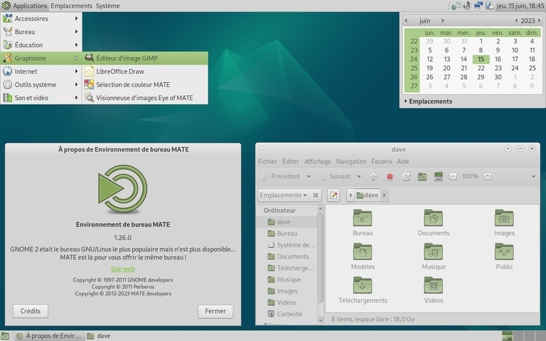Click the battery power icon in panel
Image resolution: width=546 pixels, height=341 pixels.
click(x=490, y=5)
